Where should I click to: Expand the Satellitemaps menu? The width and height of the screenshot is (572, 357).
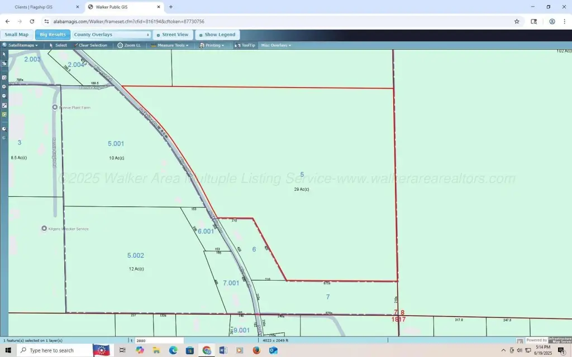(x=21, y=45)
